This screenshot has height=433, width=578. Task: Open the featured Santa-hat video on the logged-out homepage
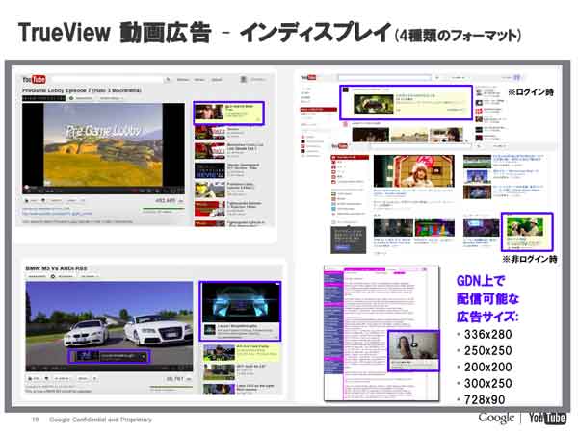tap(414, 171)
